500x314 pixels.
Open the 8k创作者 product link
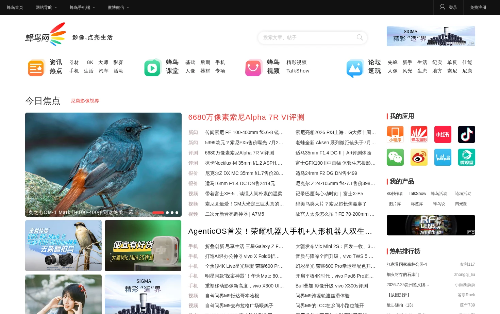[x=395, y=194]
